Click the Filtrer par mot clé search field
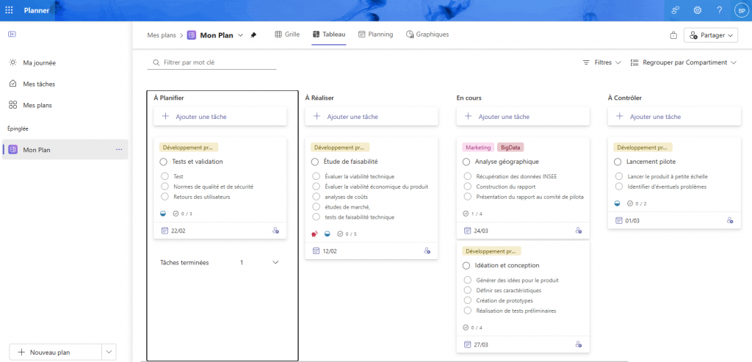752x362 pixels. (x=213, y=63)
